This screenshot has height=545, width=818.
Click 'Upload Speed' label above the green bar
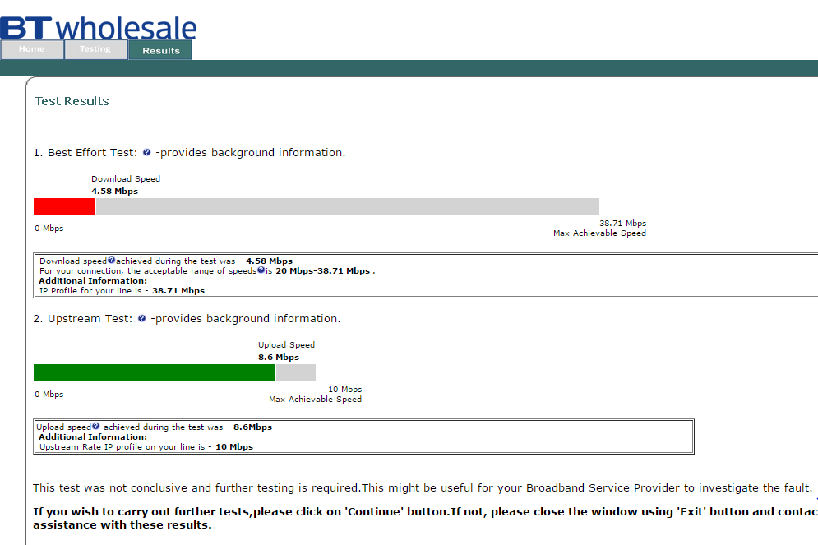click(286, 344)
